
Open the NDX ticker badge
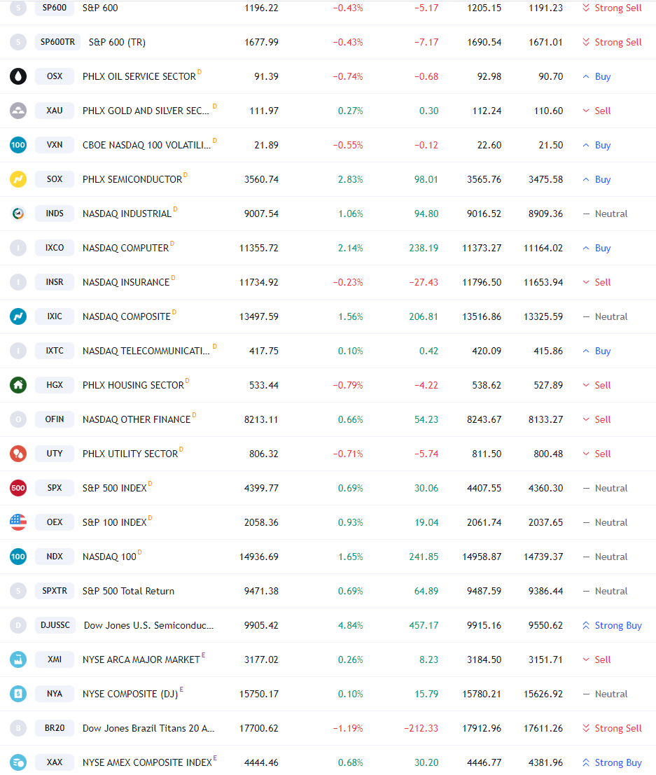click(x=55, y=557)
